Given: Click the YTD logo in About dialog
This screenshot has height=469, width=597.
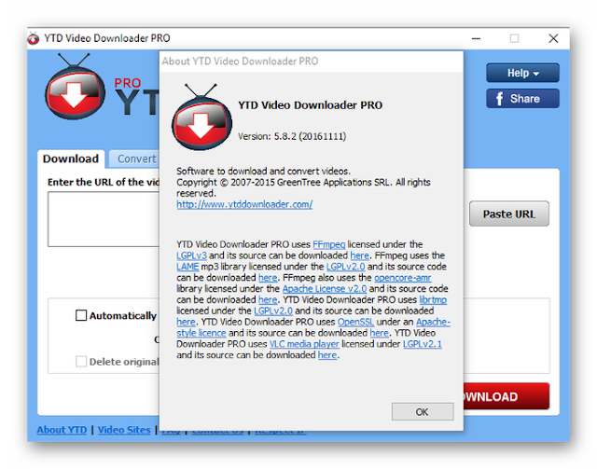Looking at the screenshot, I should (201, 117).
